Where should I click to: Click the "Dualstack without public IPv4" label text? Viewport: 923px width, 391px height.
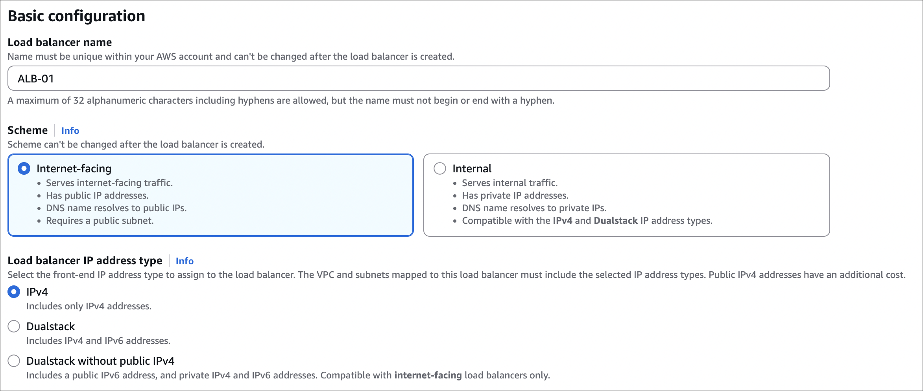coord(100,361)
